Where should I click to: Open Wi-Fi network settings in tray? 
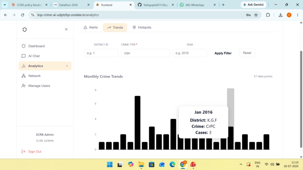[x=266, y=164]
